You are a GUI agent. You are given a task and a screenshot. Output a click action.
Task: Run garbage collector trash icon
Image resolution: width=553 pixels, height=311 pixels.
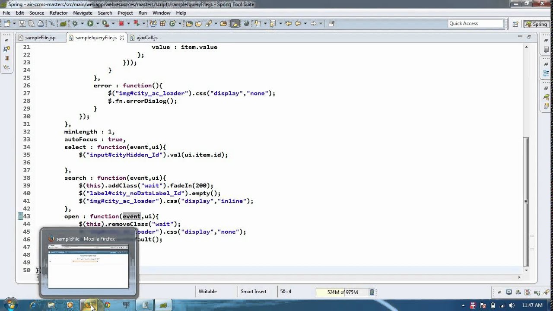(372, 292)
